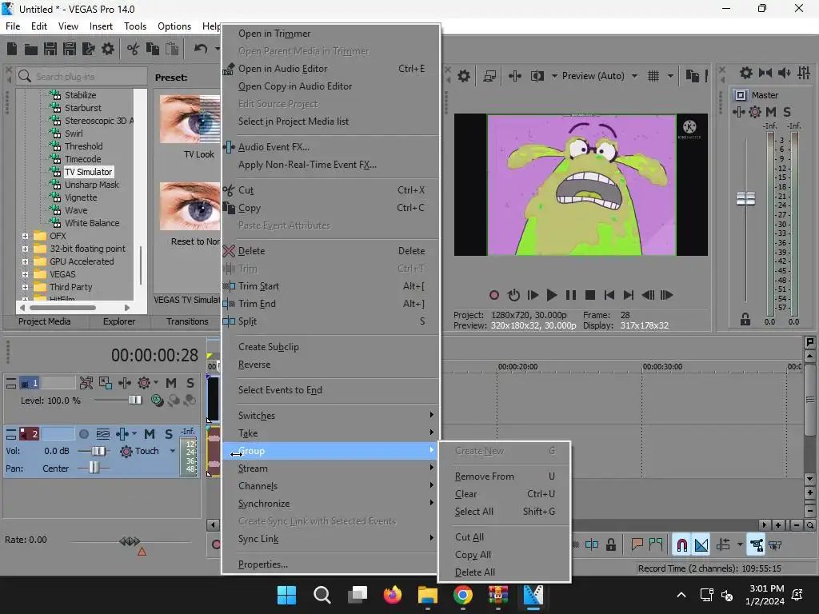Image resolution: width=819 pixels, height=614 pixels.
Task: Click Master bus automation settings gear
Action: coord(755,112)
